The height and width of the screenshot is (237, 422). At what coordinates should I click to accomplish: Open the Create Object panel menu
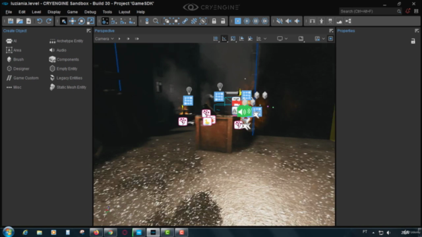88,31
